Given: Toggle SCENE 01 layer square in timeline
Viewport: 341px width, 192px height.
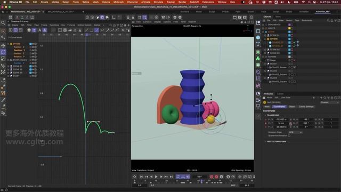Looking at the screenshot, I should 30,66.
